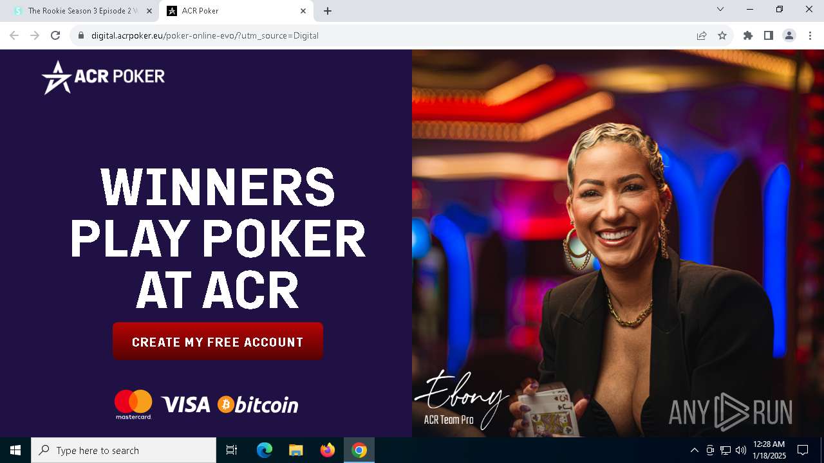Click Create My Free Account button
Screen dimensions: 824x463
pyautogui.click(x=218, y=341)
